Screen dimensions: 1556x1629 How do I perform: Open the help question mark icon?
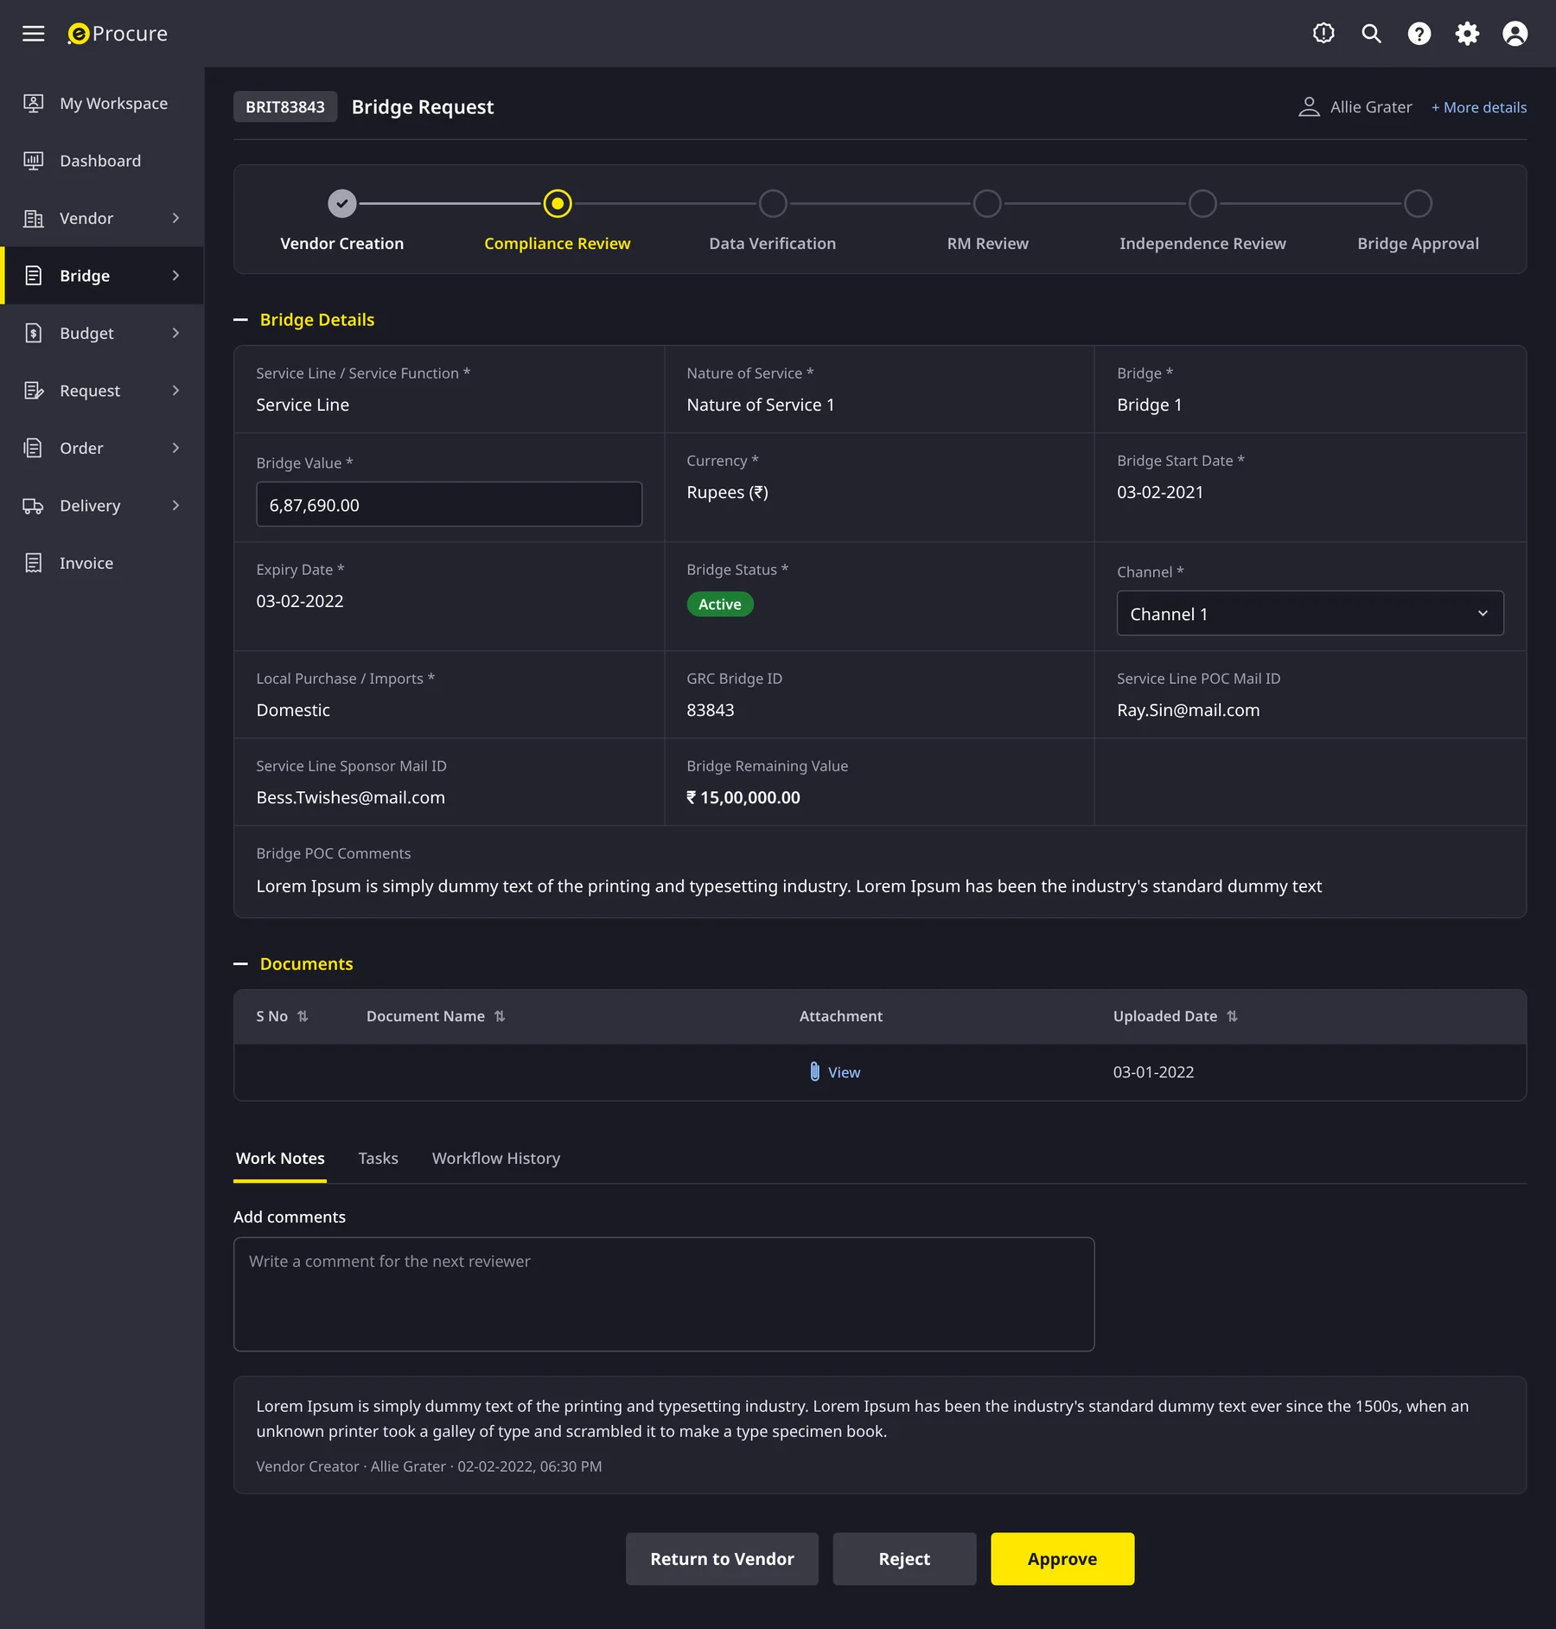(1419, 34)
